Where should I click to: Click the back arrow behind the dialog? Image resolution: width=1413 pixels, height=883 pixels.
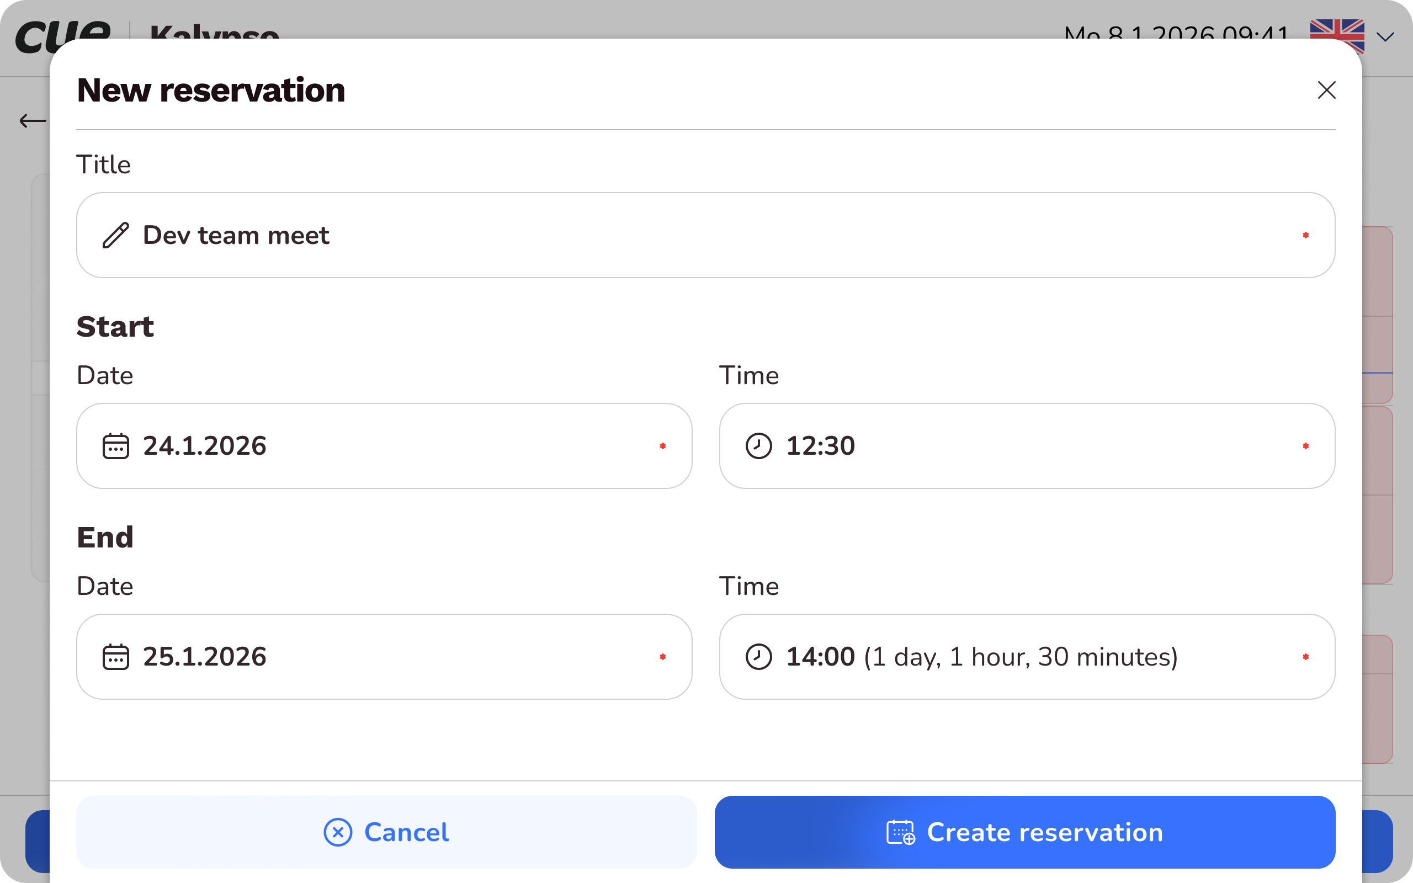32,121
